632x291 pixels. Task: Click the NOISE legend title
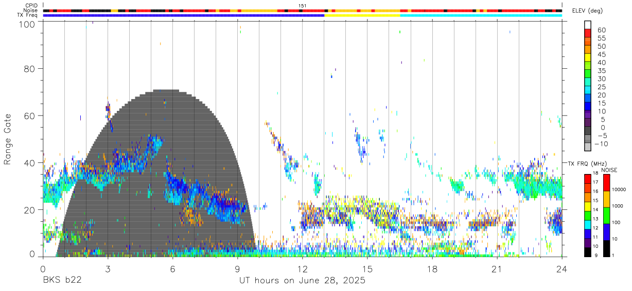coord(609,170)
